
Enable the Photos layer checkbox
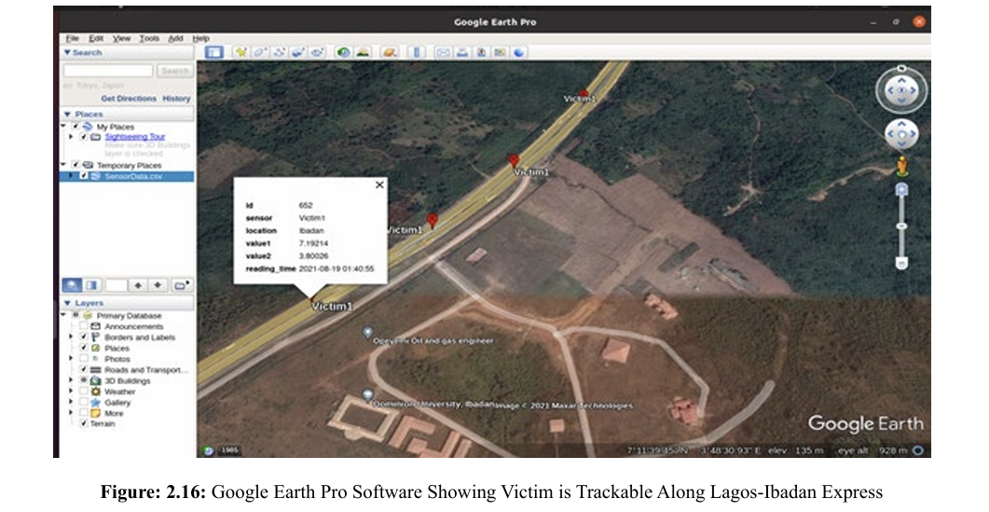click(84, 359)
